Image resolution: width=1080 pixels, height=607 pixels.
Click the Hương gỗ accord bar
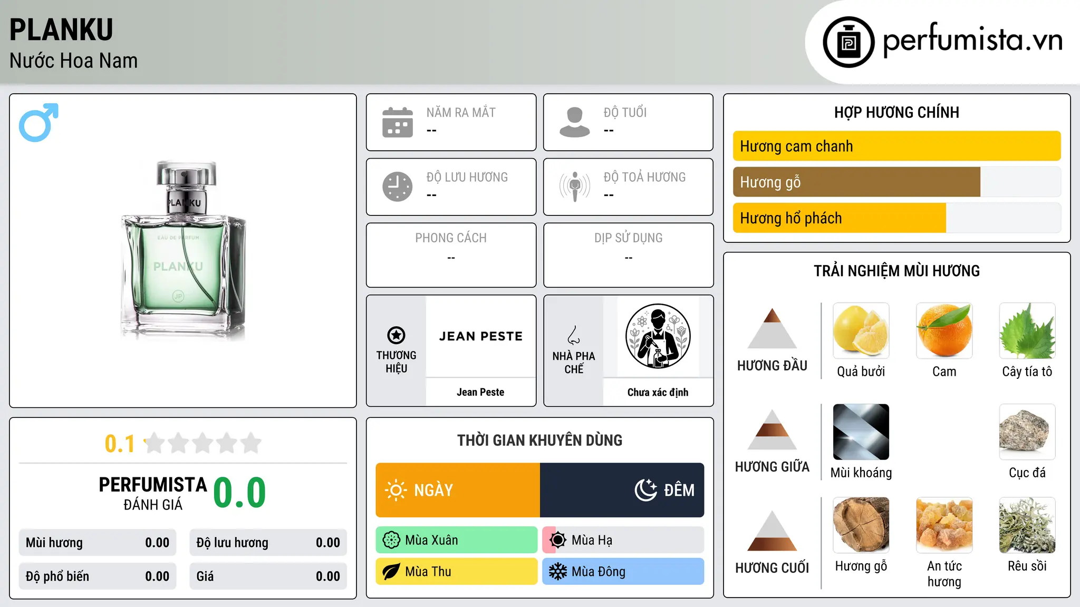(897, 182)
